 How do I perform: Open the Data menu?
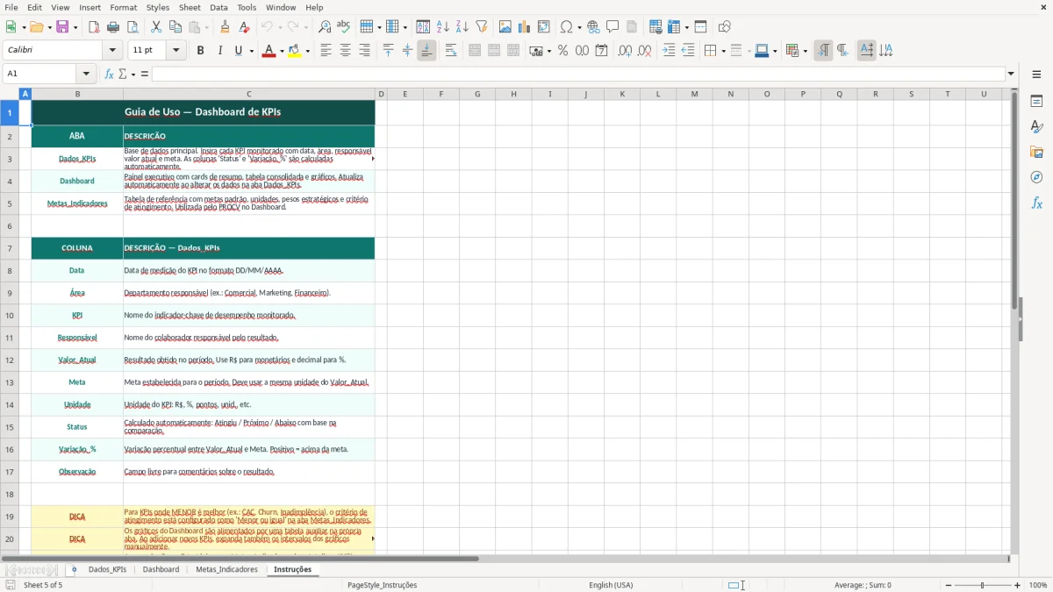click(x=218, y=7)
